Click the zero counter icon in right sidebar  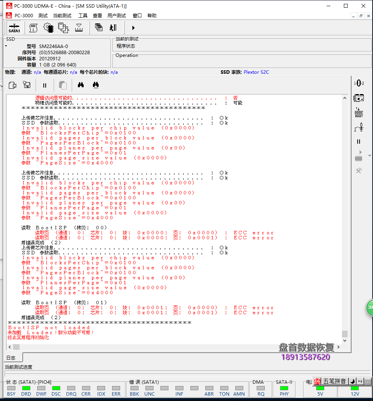(x=359, y=83)
